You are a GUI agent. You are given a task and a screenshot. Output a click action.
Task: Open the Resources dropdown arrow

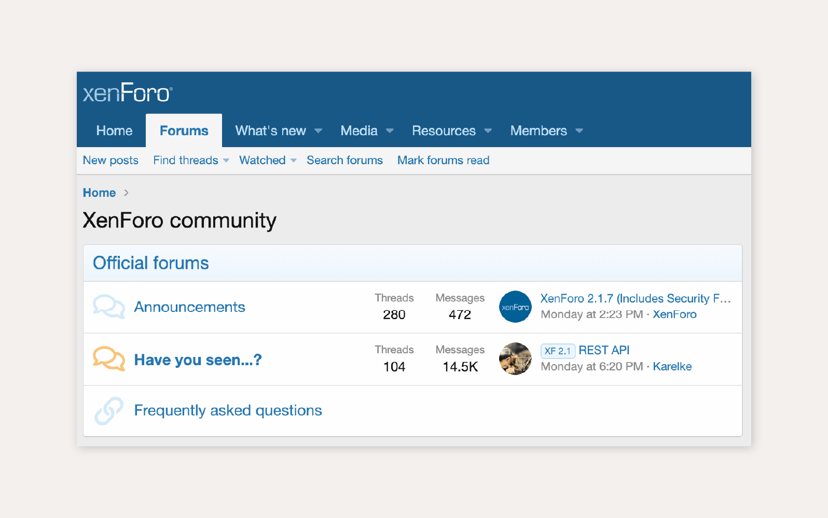488,131
